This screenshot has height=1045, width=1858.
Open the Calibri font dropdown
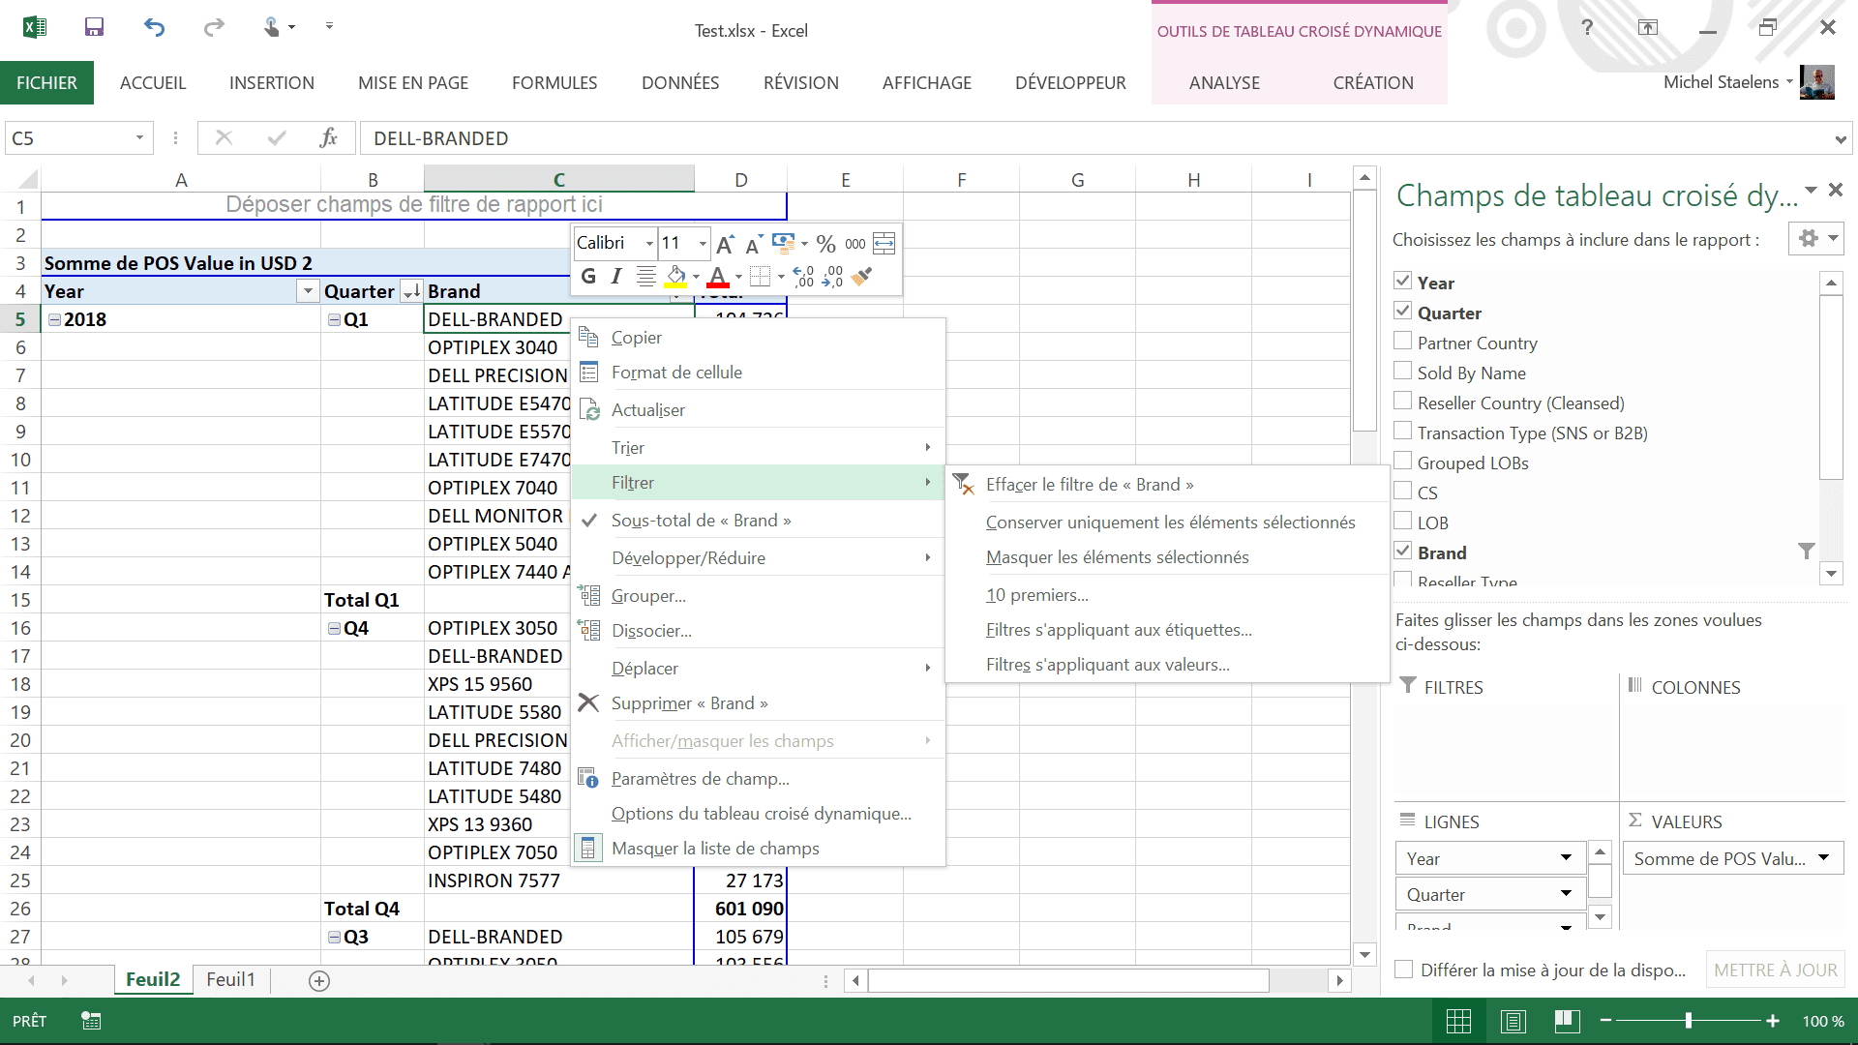pyautogui.click(x=649, y=244)
